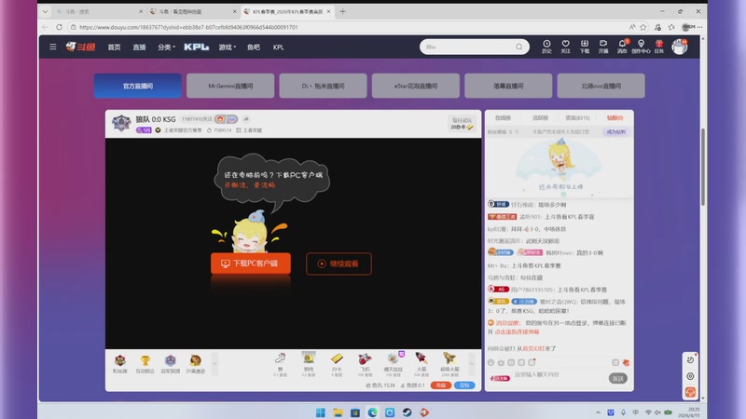This screenshot has width=746, height=419.
Task: Click the streamer avatar beside 狼队 0:0 KSG
Action: 121,123
